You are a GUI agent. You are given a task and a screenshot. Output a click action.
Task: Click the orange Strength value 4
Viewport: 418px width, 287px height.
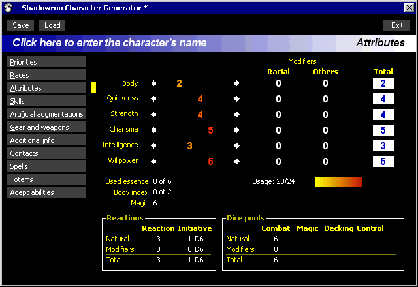tap(201, 115)
